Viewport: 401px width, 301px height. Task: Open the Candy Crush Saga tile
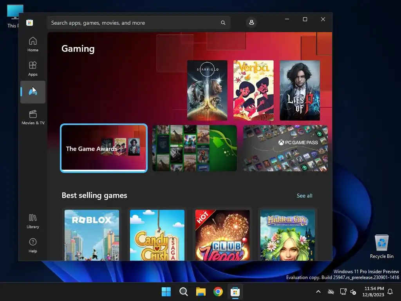click(x=157, y=235)
